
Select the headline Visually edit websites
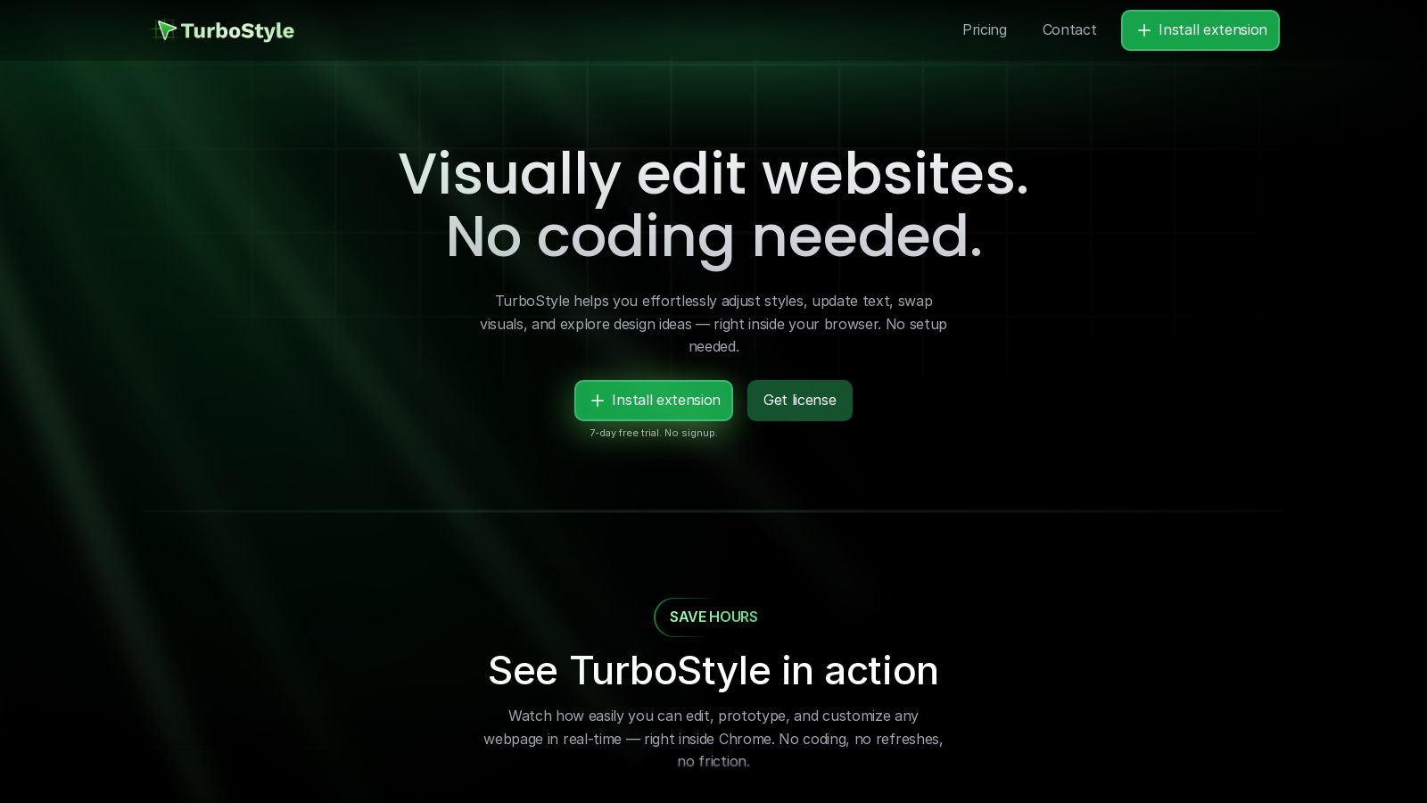coord(713,175)
